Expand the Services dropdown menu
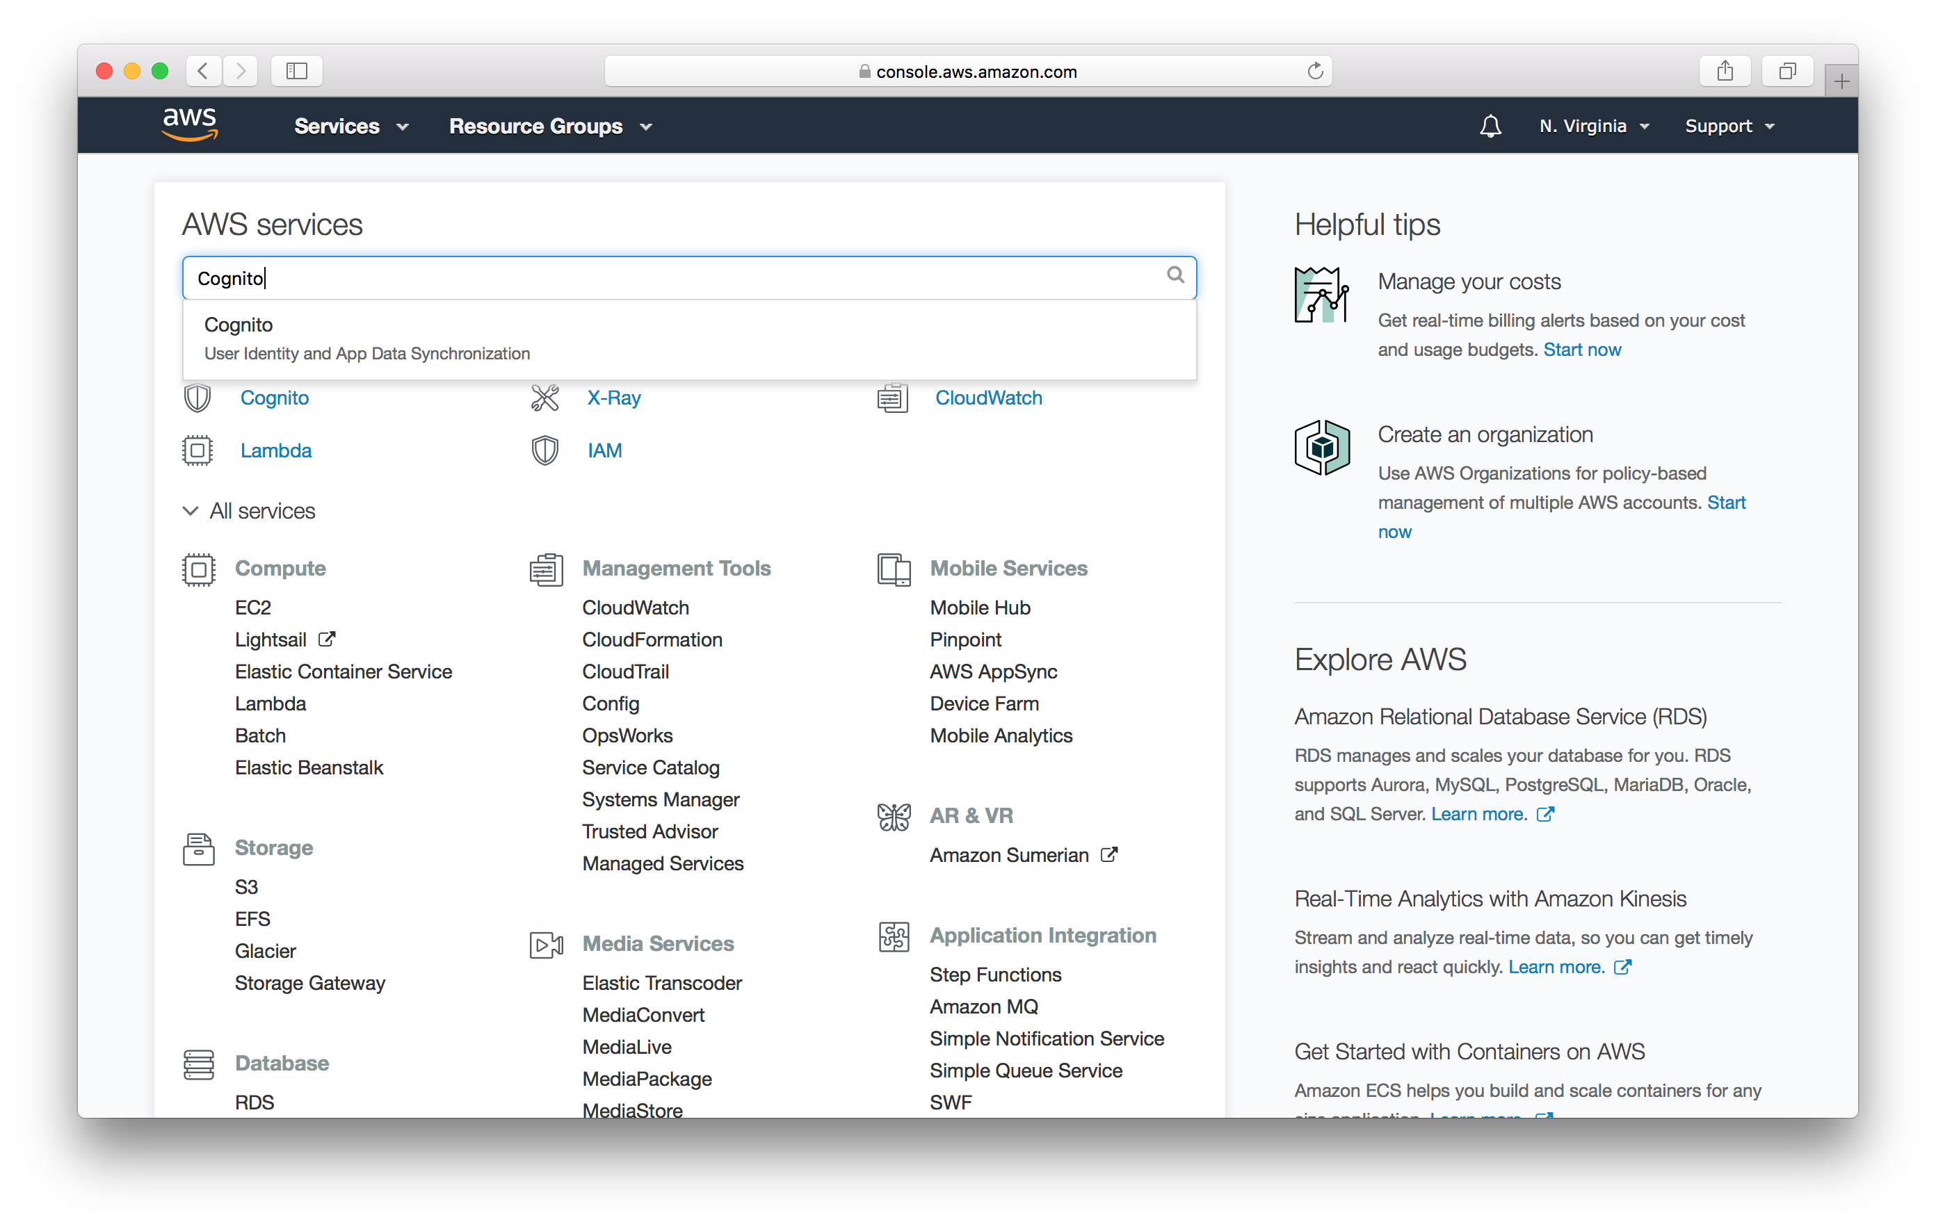 pos(346,127)
